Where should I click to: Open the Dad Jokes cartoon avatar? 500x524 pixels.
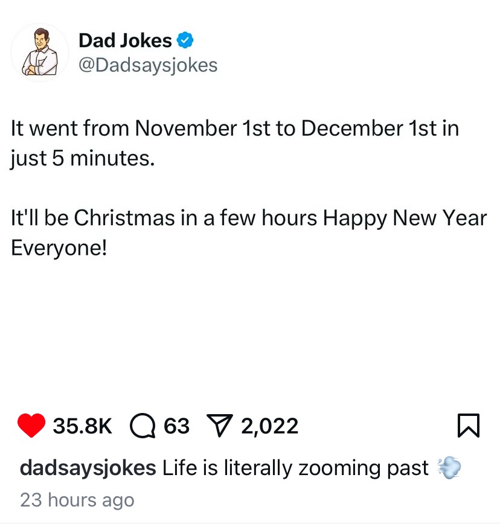pyautogui.click(x=40, y=53)
